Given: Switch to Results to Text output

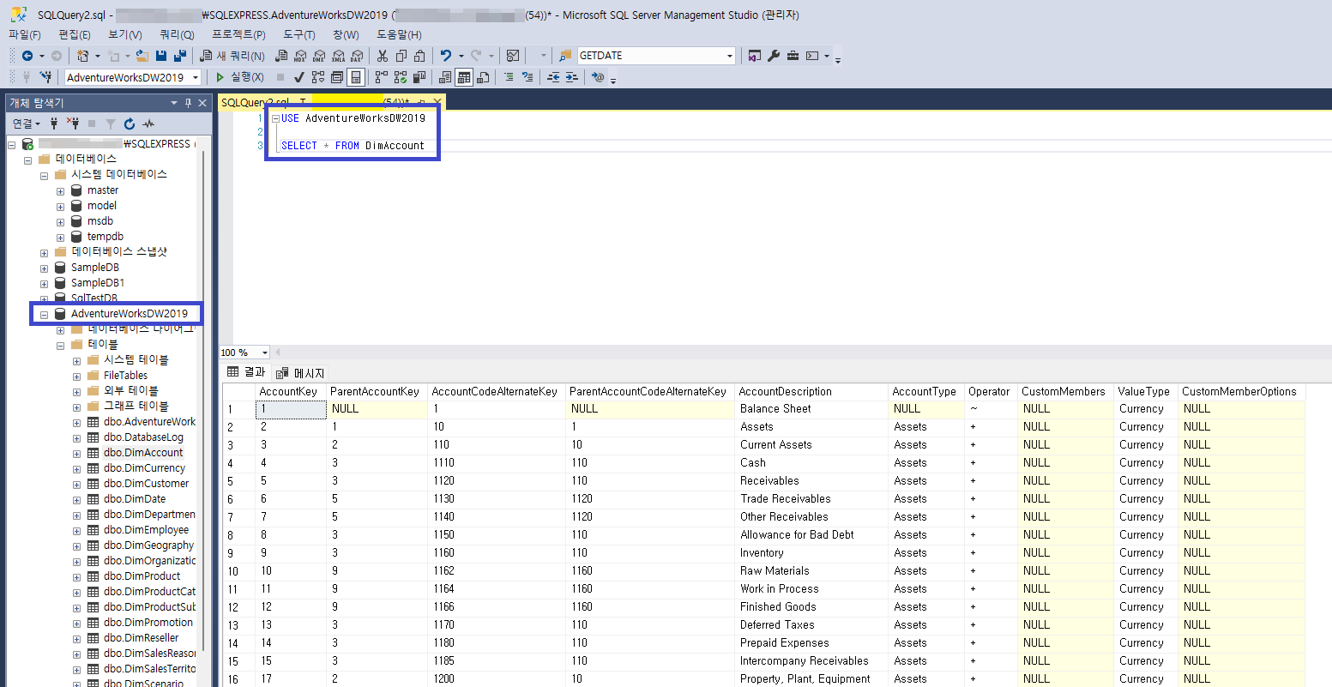Looking at the screenshot, I should coord(445,77).
